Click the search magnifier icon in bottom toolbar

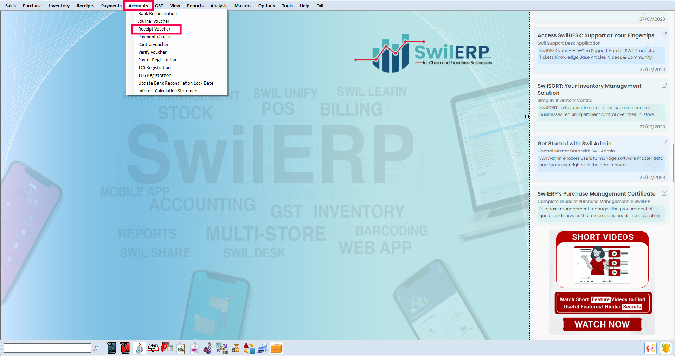pyautogui.click(x=96, y=348)
